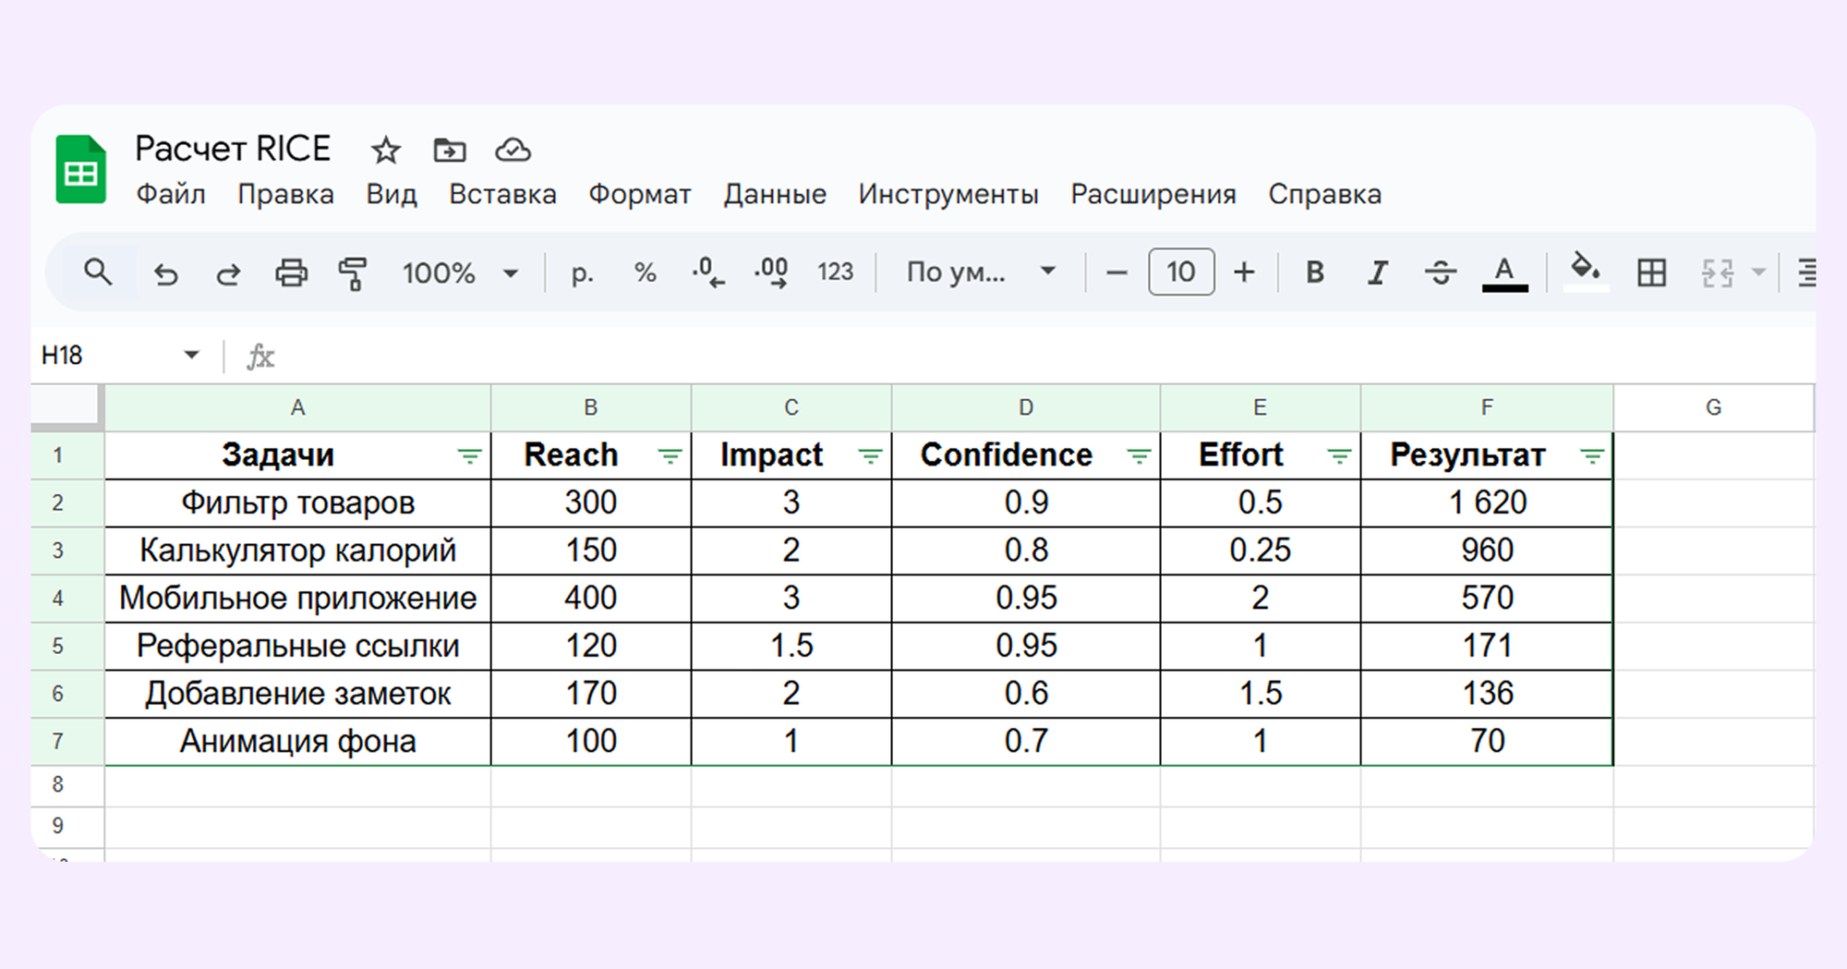The width and height of the screenshot is (1847, 969).
Task: Click the search magnifier in toolbar
Action: click(x=97, y=273)
